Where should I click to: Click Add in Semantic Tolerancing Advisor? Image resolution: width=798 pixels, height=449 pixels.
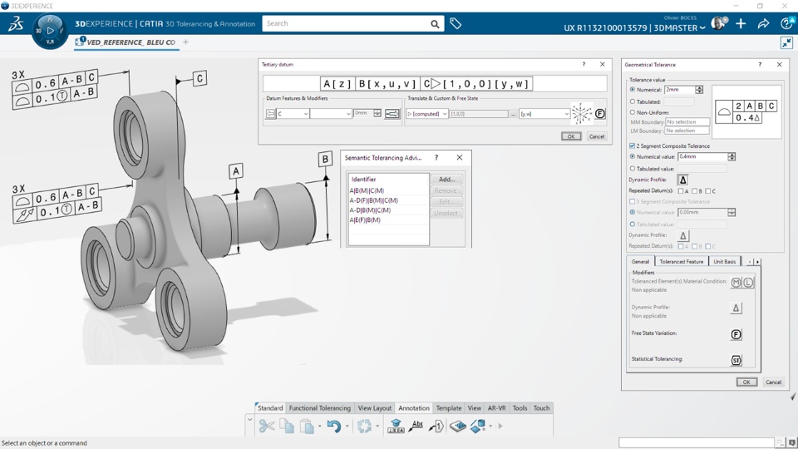(446, 180)
